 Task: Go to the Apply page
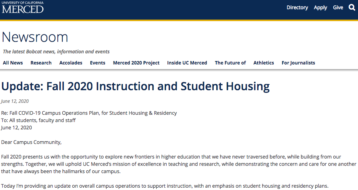(320, 7)
